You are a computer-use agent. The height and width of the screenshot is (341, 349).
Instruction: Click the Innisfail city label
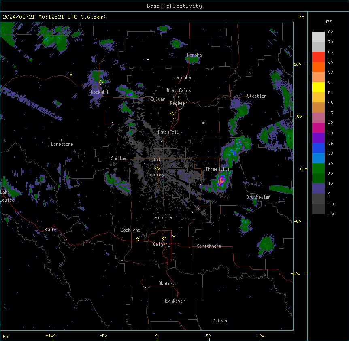click(x=168, y=132)
